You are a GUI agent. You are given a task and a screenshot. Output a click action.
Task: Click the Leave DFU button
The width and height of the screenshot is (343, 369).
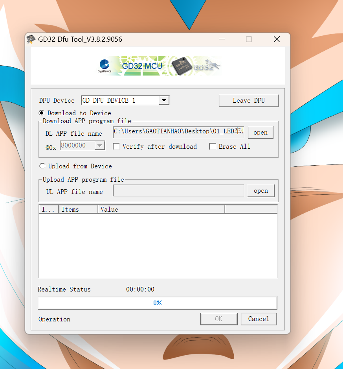tap(249, 101)
